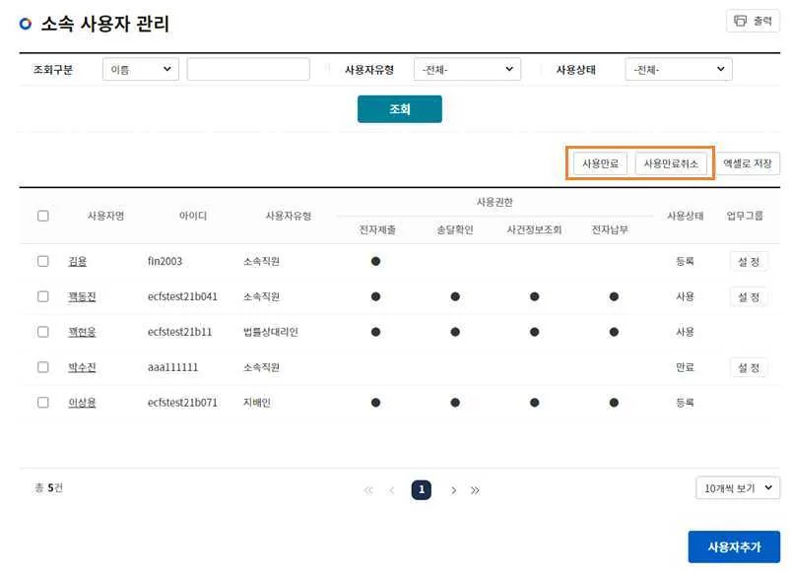
Task: Toggle the select-all header checkbox
Action: (43, 216)
